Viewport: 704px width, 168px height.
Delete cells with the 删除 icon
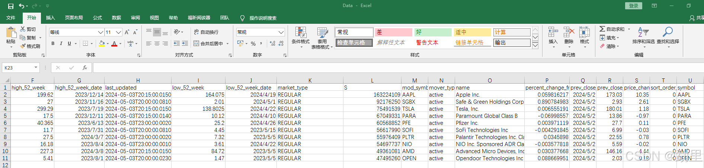(x=569, y=37)
